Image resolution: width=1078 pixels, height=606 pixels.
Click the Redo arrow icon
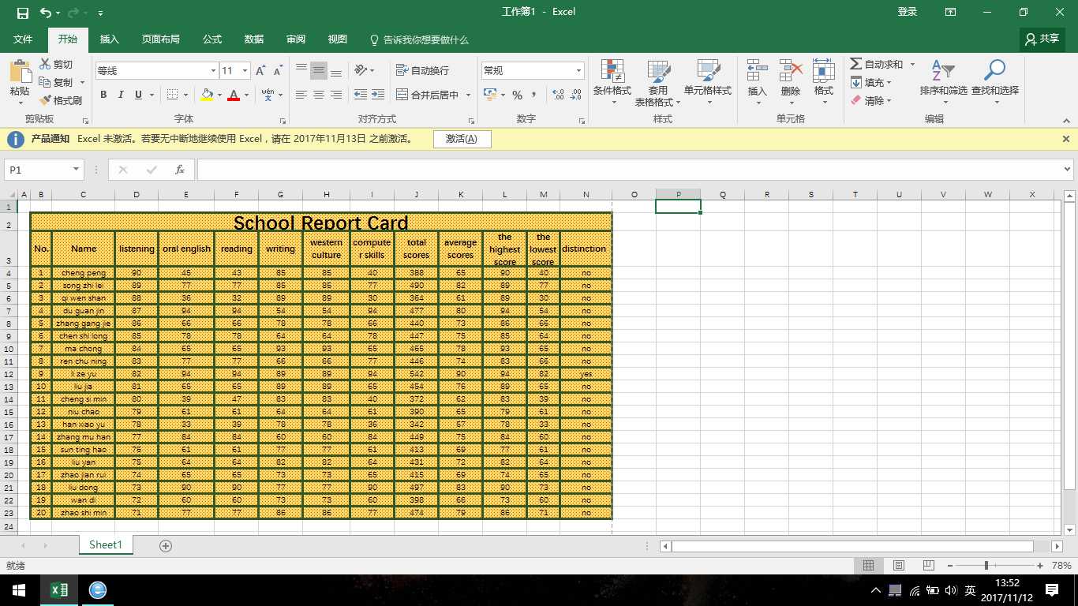[x=73, y=13]
